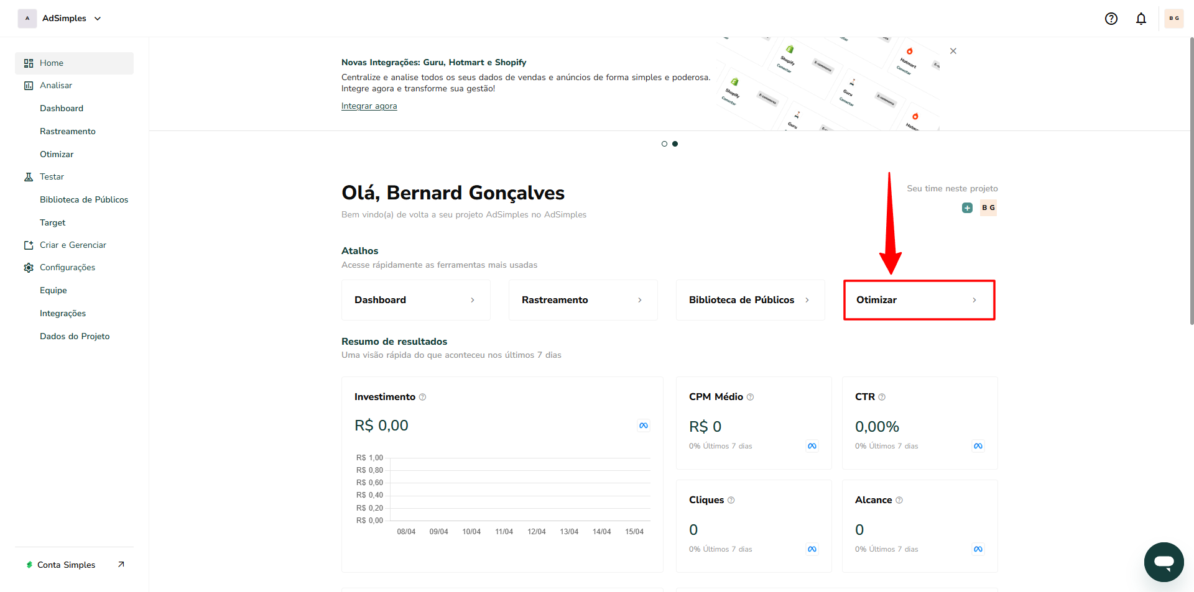Open Biblioteca de Públicos in sidebar
The width and height of the screenshot is (1194, 592).
(84, 199)
